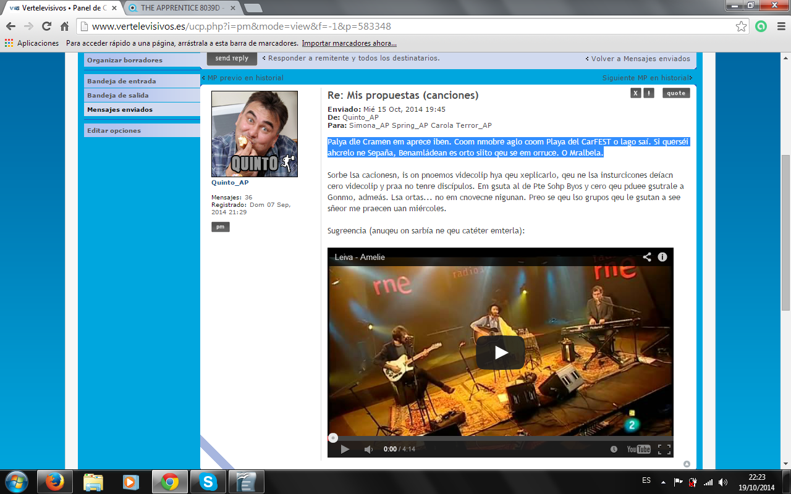
Task: Open the ES keyboard language selector
Action: pyautogui.click(x=648, y=481)
